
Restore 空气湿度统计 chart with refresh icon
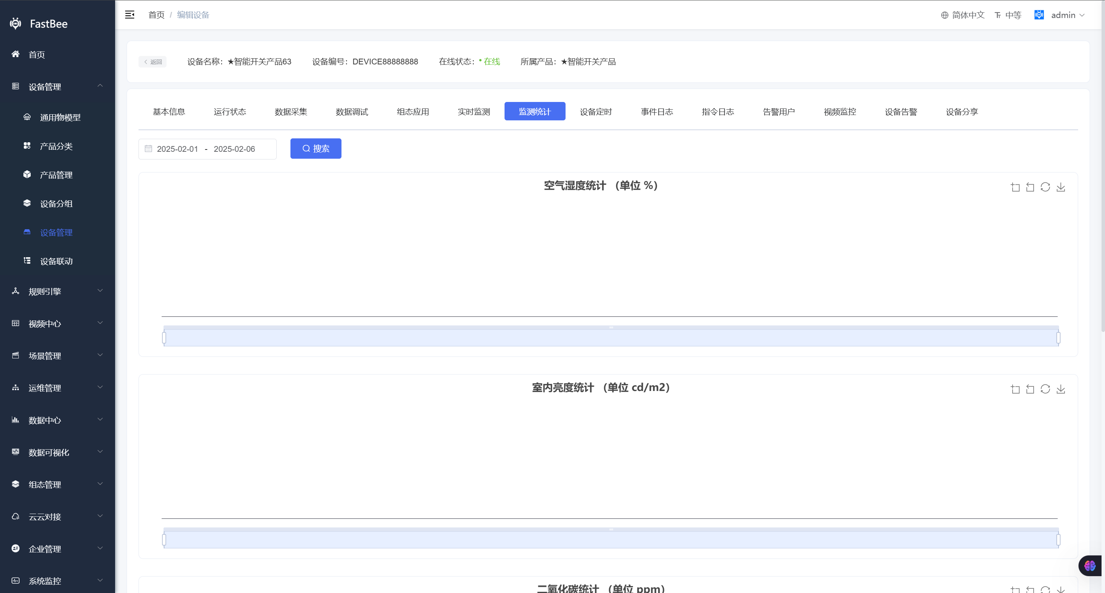coord(1046,187)
